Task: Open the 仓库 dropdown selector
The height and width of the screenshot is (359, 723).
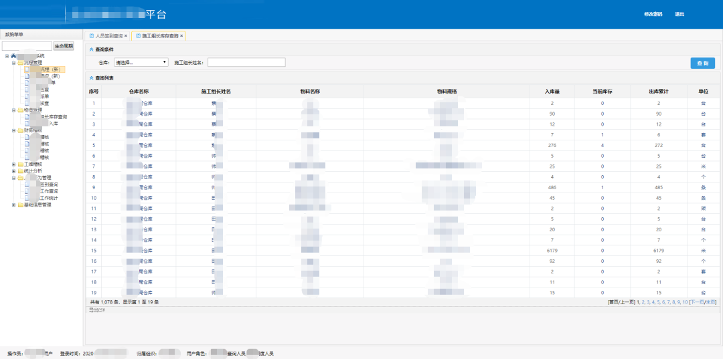Action: pos(141,62)
